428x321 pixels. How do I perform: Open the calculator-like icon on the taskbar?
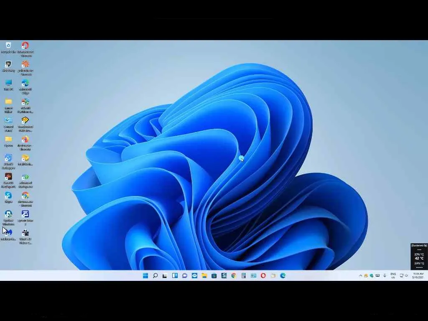click(x=244, y=276)
